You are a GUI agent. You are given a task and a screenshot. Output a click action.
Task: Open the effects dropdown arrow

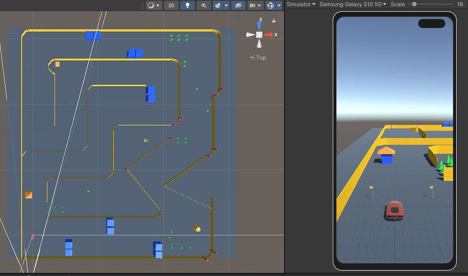(227, 5)
